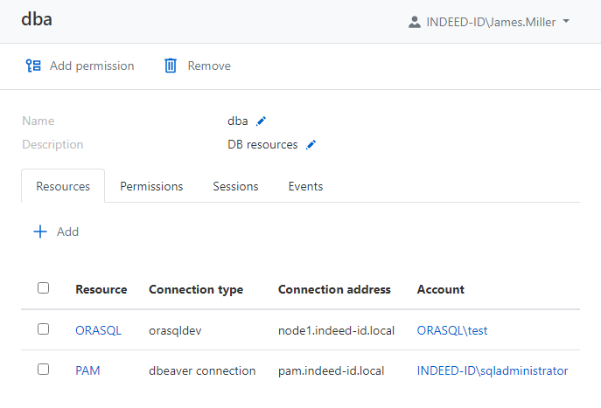Click the Remove trash can icon
The image size is (601, 408).
click(171, 66)
